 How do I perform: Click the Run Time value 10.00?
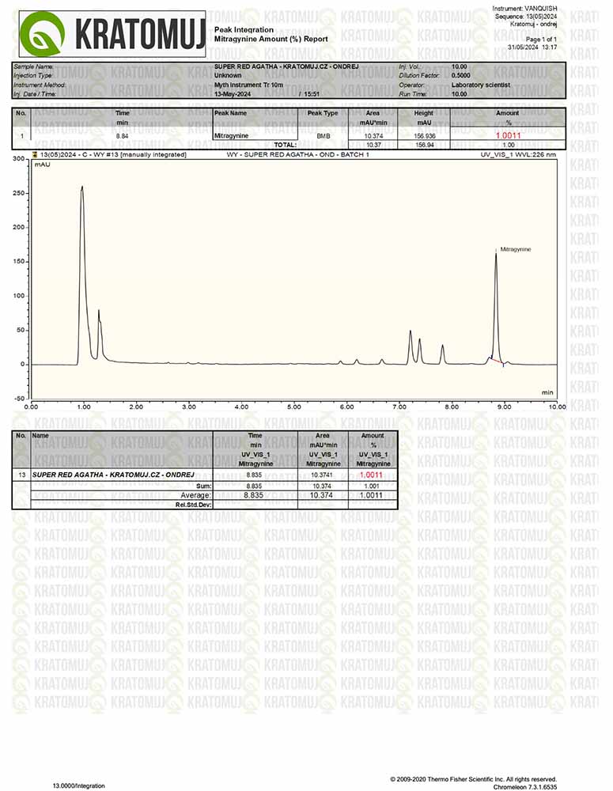click(x=459, y=94)
